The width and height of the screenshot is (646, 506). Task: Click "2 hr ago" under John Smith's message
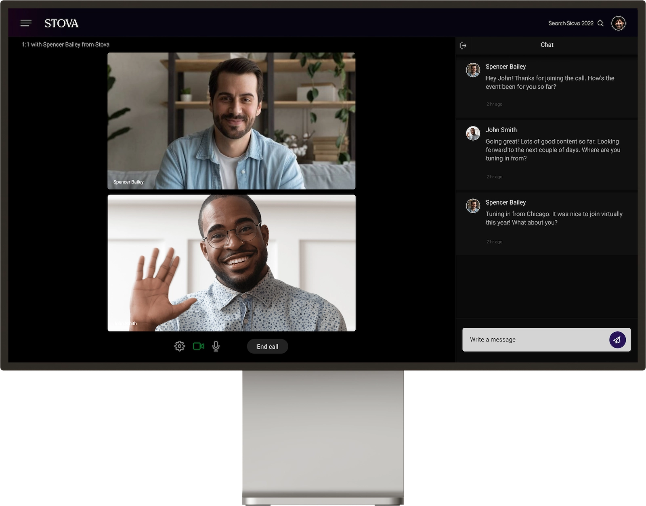[494, 177]
